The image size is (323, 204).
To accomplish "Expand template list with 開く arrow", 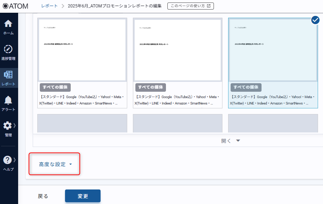I will tap(231, 141).
